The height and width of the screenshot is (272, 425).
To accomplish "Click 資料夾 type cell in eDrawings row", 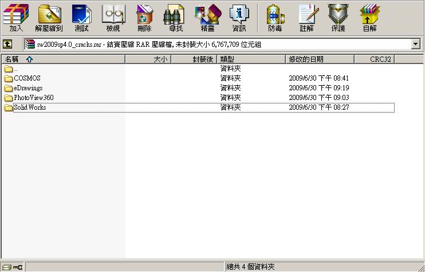I will click(x=230, y=88).
